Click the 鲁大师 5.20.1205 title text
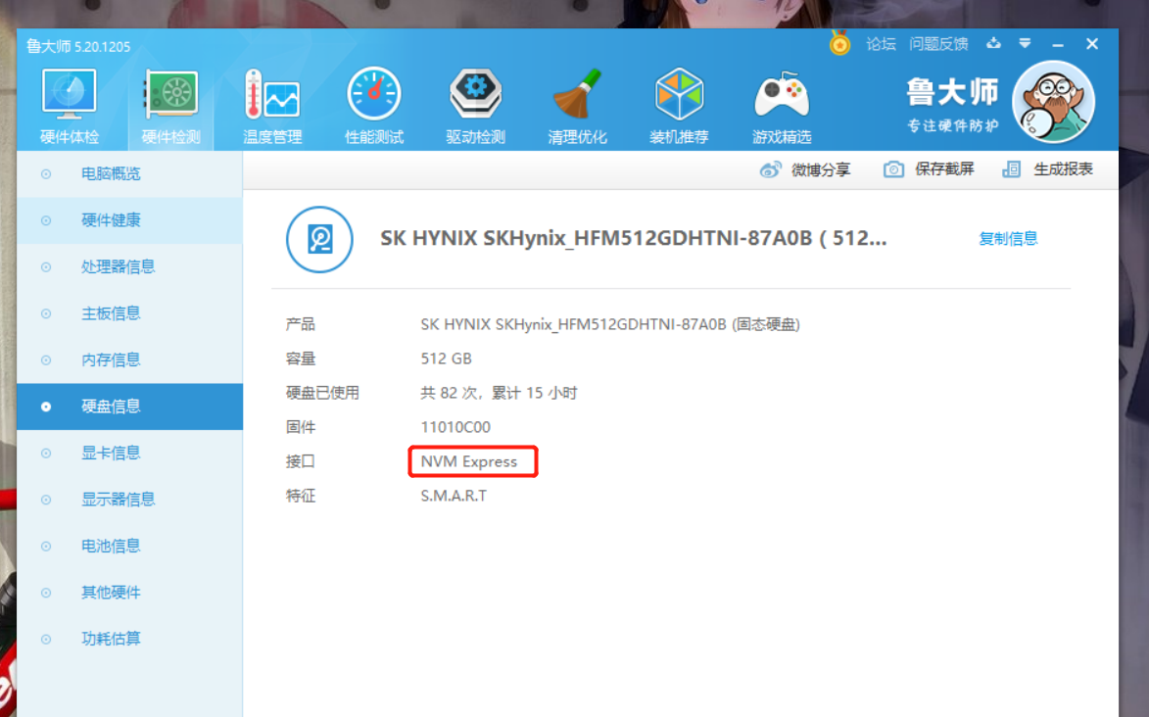This screenshot has height=717, width=1149. click(x=78, y=46)
